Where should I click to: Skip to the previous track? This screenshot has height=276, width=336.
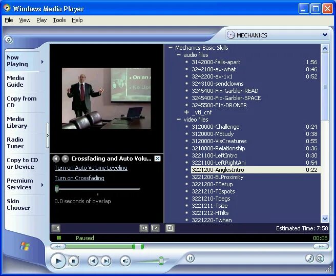(x=93, y=261)
